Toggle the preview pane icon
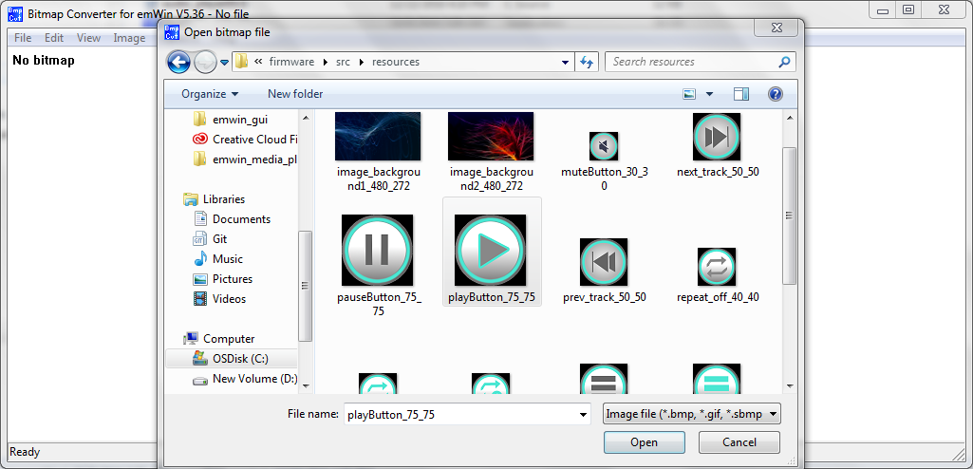Screen dimensions: 973x469 pos(741,94)
